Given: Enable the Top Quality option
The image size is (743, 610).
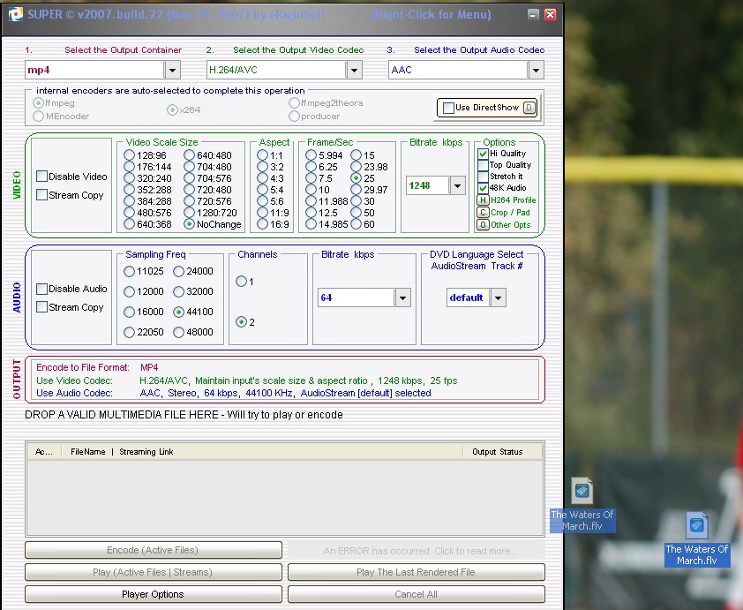Looking at the screenshot, I should click(483, 165).
